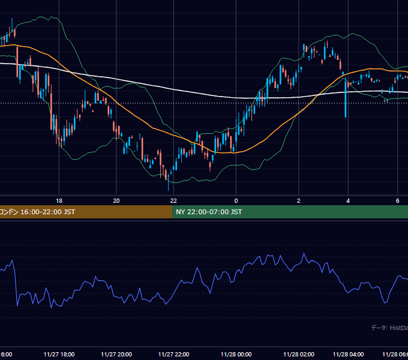Click the 11/27 20:00 time label
Screen dimensions: 408x360
pos(116,354)
